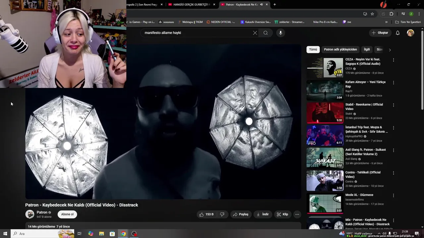Open the Twitch 'me' bookmark

pos(347,22)
